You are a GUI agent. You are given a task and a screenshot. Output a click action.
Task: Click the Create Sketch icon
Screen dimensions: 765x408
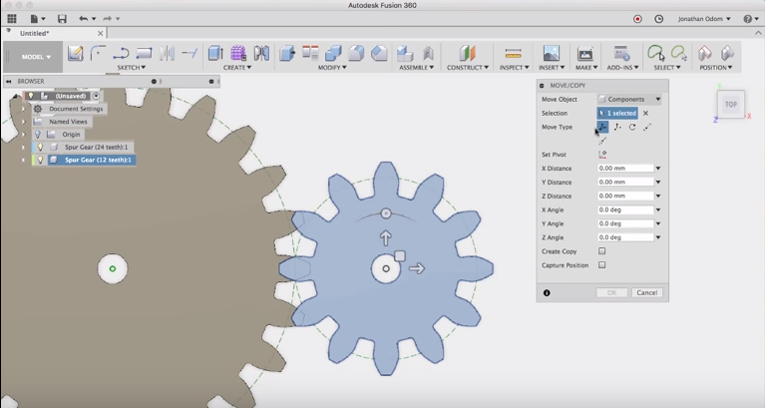click(x=76, y=53)
